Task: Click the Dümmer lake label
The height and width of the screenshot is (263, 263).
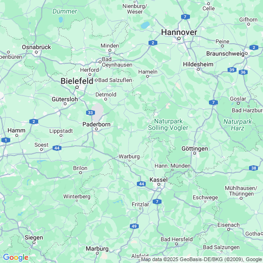Action: point(65,12)
